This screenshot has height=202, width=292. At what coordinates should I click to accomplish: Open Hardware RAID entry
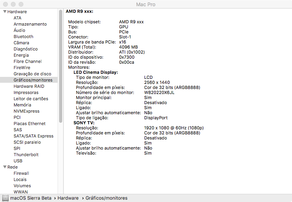29,86
